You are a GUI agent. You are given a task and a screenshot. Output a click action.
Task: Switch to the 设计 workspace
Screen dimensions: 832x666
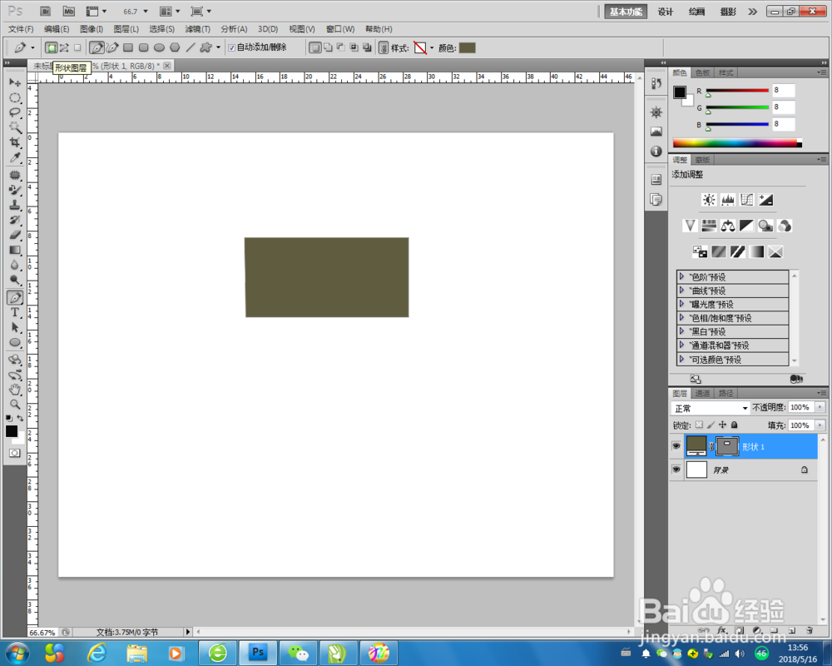click(x=666, y=12)
